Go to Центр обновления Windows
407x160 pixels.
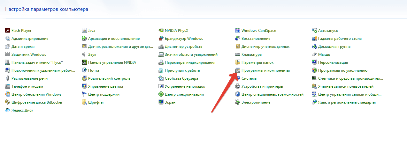[36, 94]
